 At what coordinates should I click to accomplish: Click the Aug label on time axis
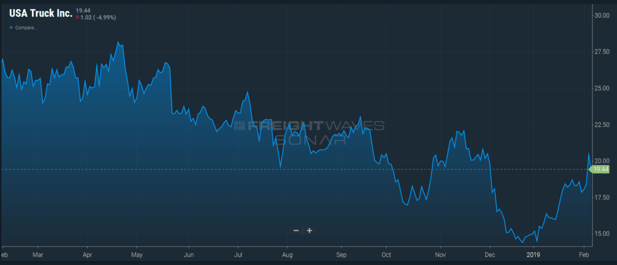point(288,255)
